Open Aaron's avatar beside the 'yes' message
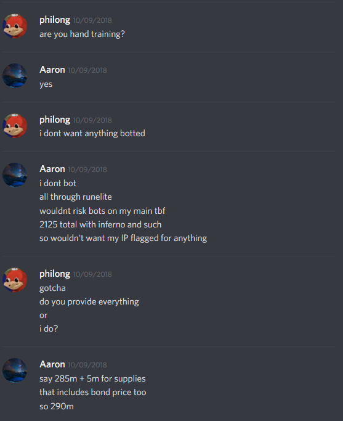343x421 pixels. point(15,76)
